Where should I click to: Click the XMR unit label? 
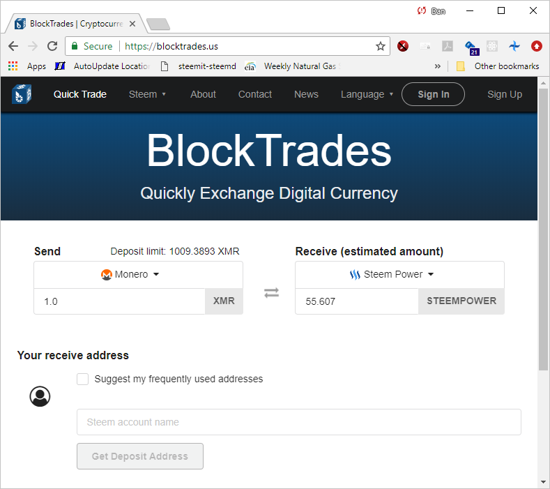pos(224,301)
